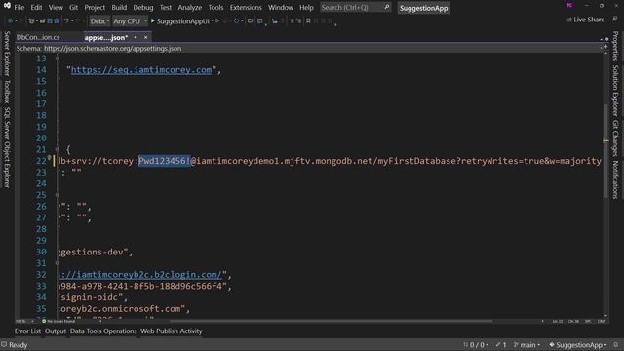This screenshot has width=624, height=351.
Task: Open the Error List tab
Action: pos(27,331)
